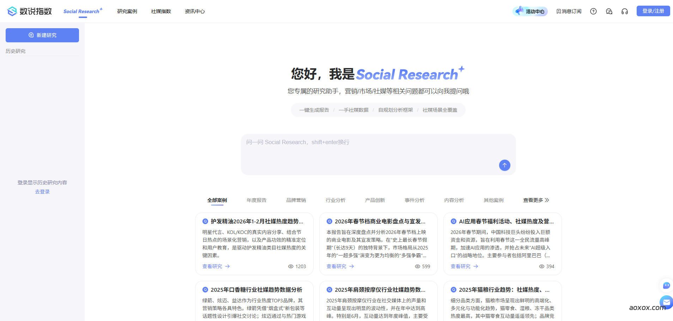The height and width of the screenshot is (321, 673).
Task: Click 查看研究 on the AI应用 card
Action: tap(464, 266)
